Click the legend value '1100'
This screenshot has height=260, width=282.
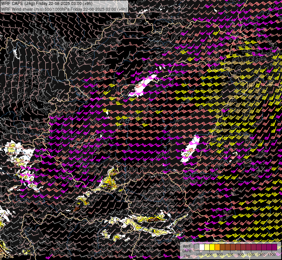tap(251, 255)
